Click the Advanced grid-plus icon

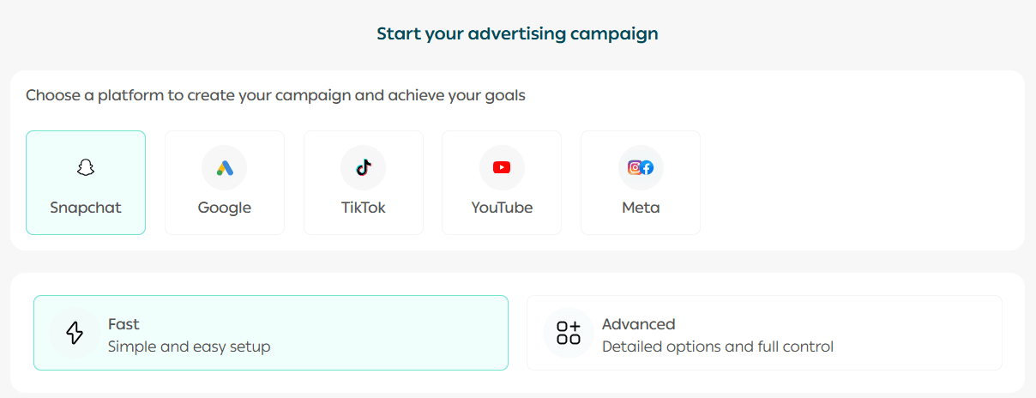point(569,333)
